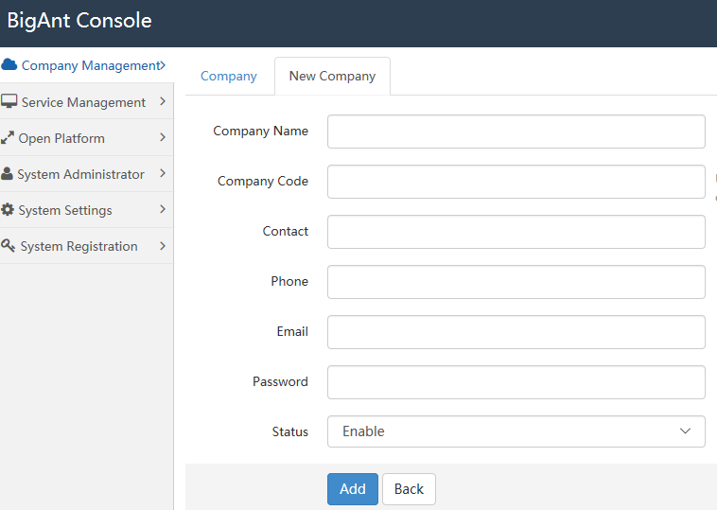
Task: Click the Back button
Action: pos(409,489)
